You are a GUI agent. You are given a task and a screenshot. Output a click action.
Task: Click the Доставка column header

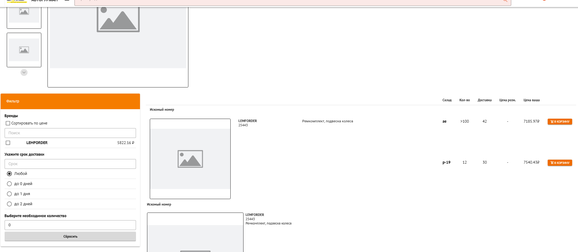coord(484,100)
